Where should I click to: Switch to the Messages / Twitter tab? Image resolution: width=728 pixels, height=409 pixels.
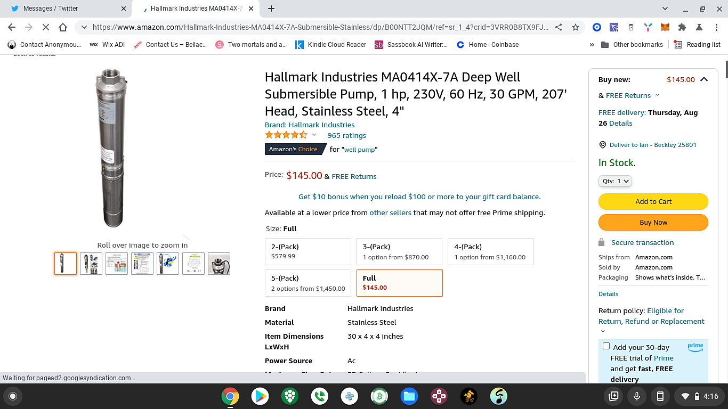click(66, 9)
